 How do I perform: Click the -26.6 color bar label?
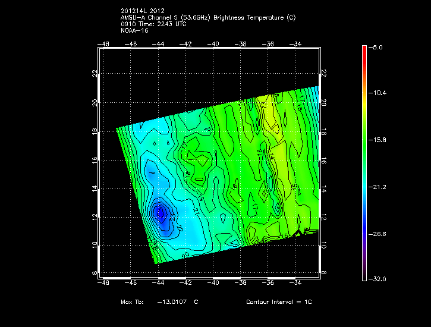(378, 234)
